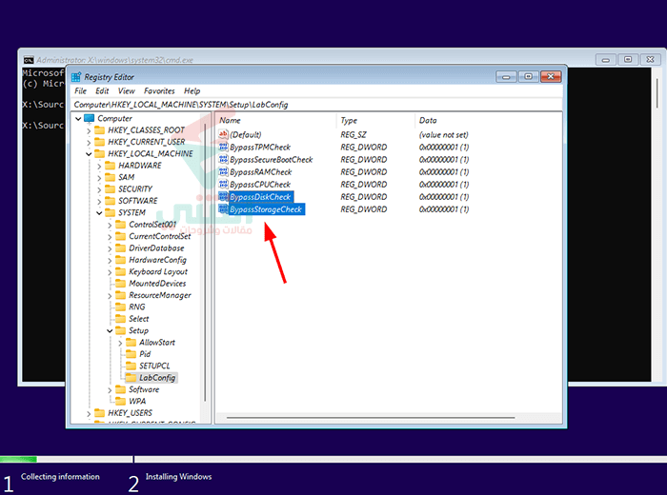This screenshot has height=495, width=667.
Task: Click the cmd window vertical scrollbar
Action: click(657, 92)
